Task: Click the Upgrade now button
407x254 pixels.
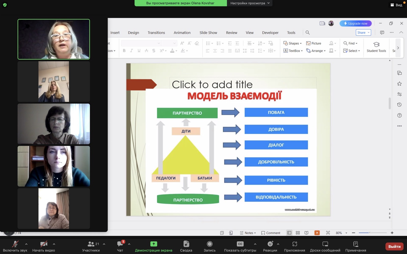Action: (355, 23)
